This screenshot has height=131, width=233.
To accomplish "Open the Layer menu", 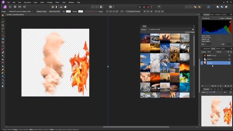I will 35,3.
